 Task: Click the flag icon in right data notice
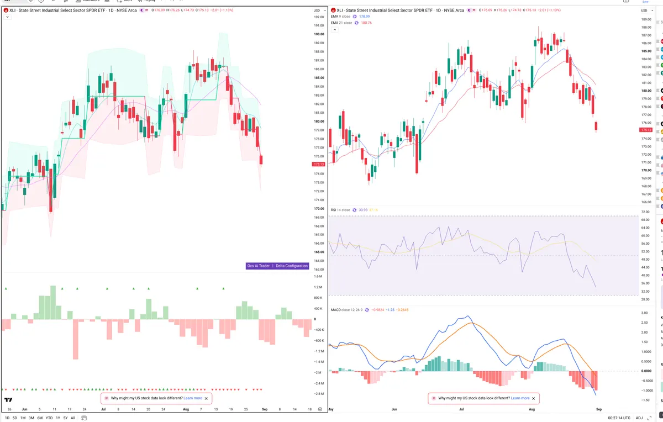pyautogui.click(x=434, y=398)
